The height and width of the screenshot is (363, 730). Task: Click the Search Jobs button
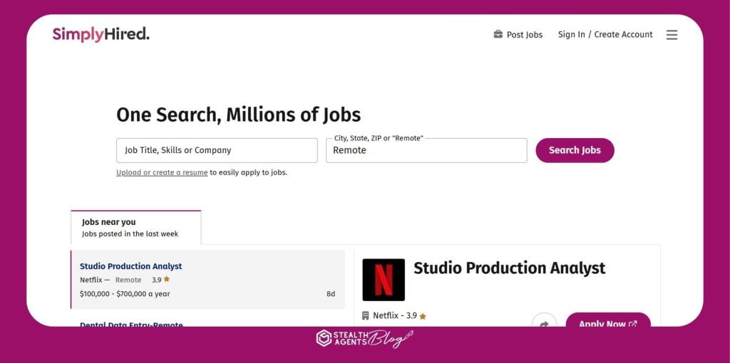pos(575,150)
